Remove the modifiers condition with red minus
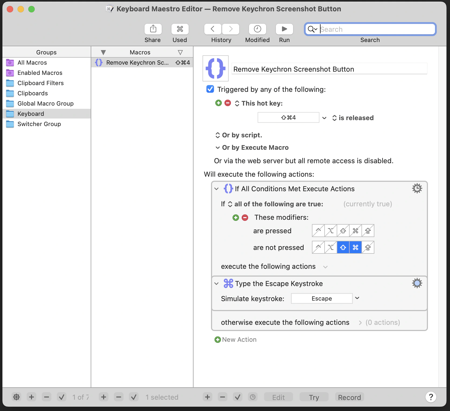 (x=245, y=218)
